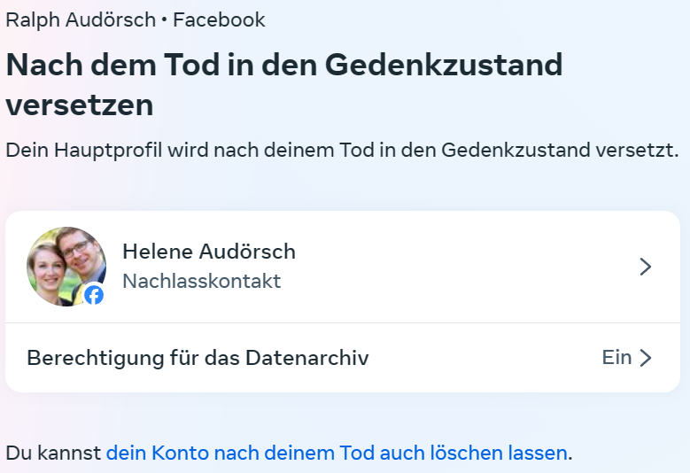Image resolution: width=690 pixels, height=473 pixels.
Task: Click the "Nachlasskontakt" label
Action: coord(201,282)
